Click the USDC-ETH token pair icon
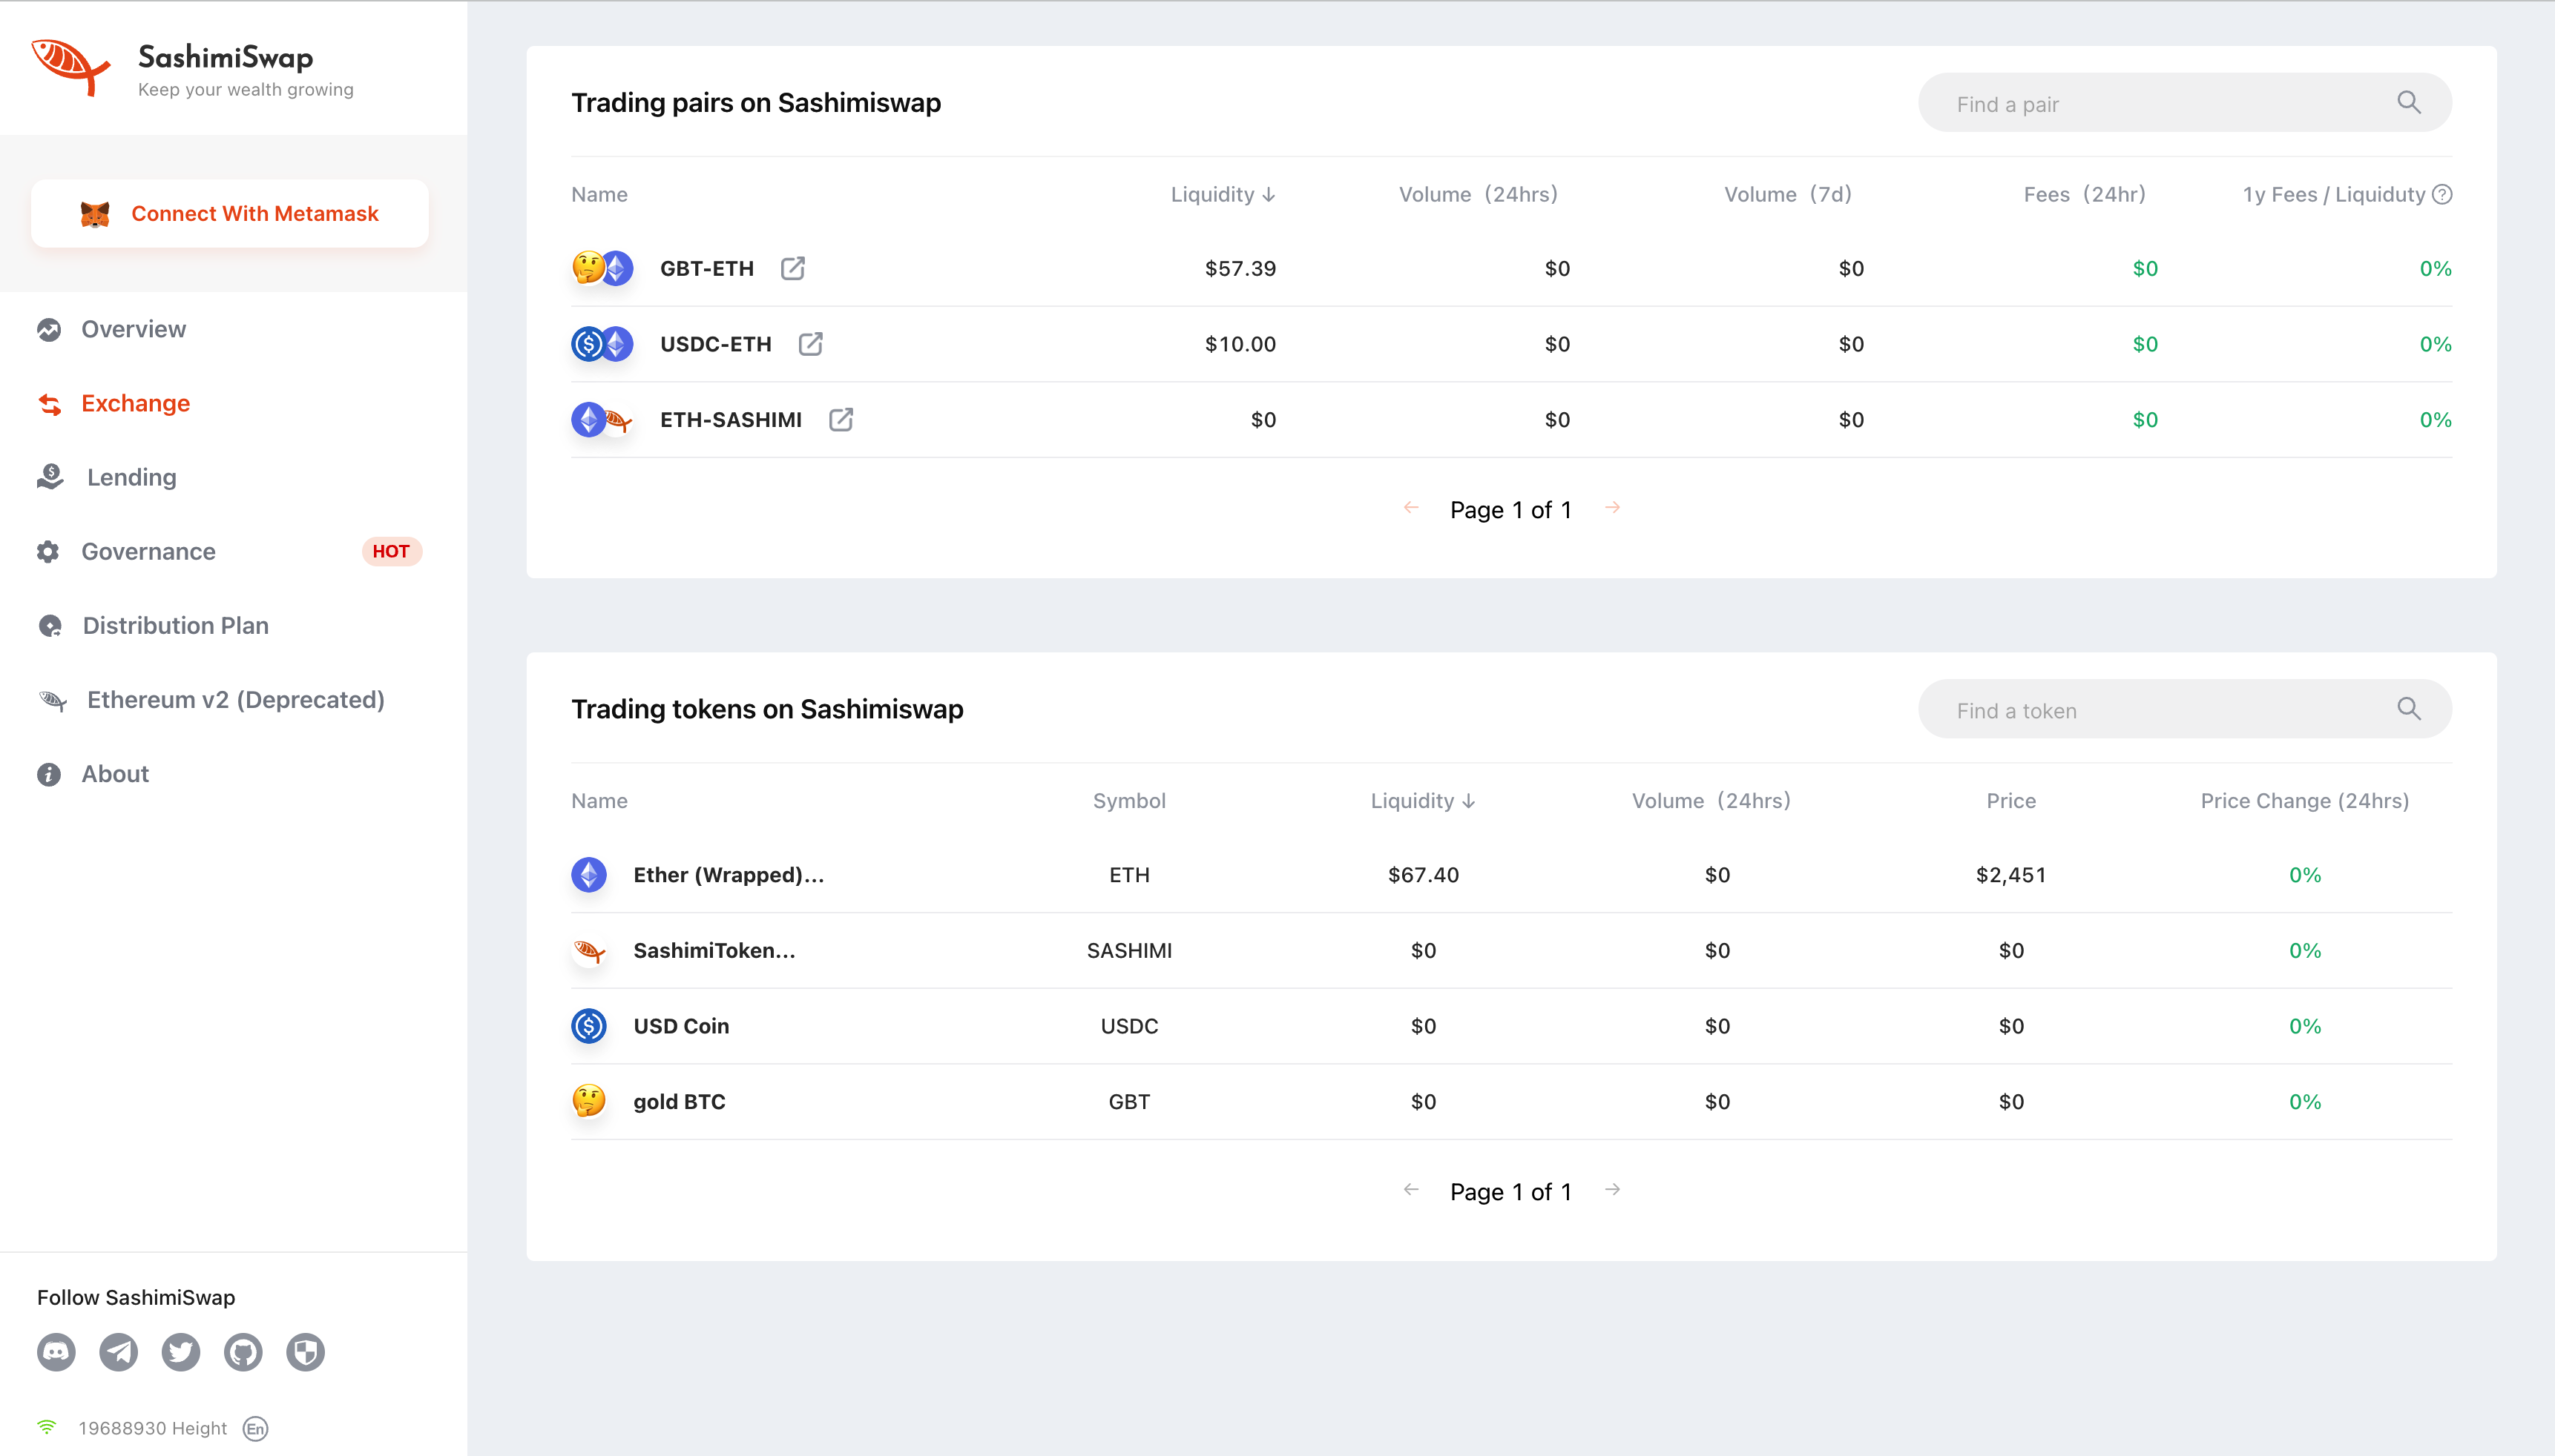 tap(602, 344)
